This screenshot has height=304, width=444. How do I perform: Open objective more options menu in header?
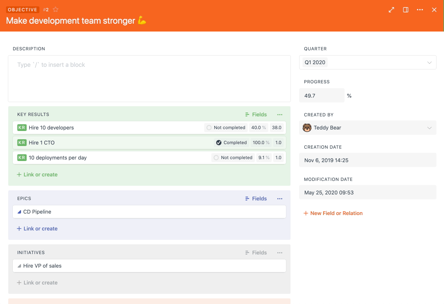pyautogui.click(x=420, y=10)
